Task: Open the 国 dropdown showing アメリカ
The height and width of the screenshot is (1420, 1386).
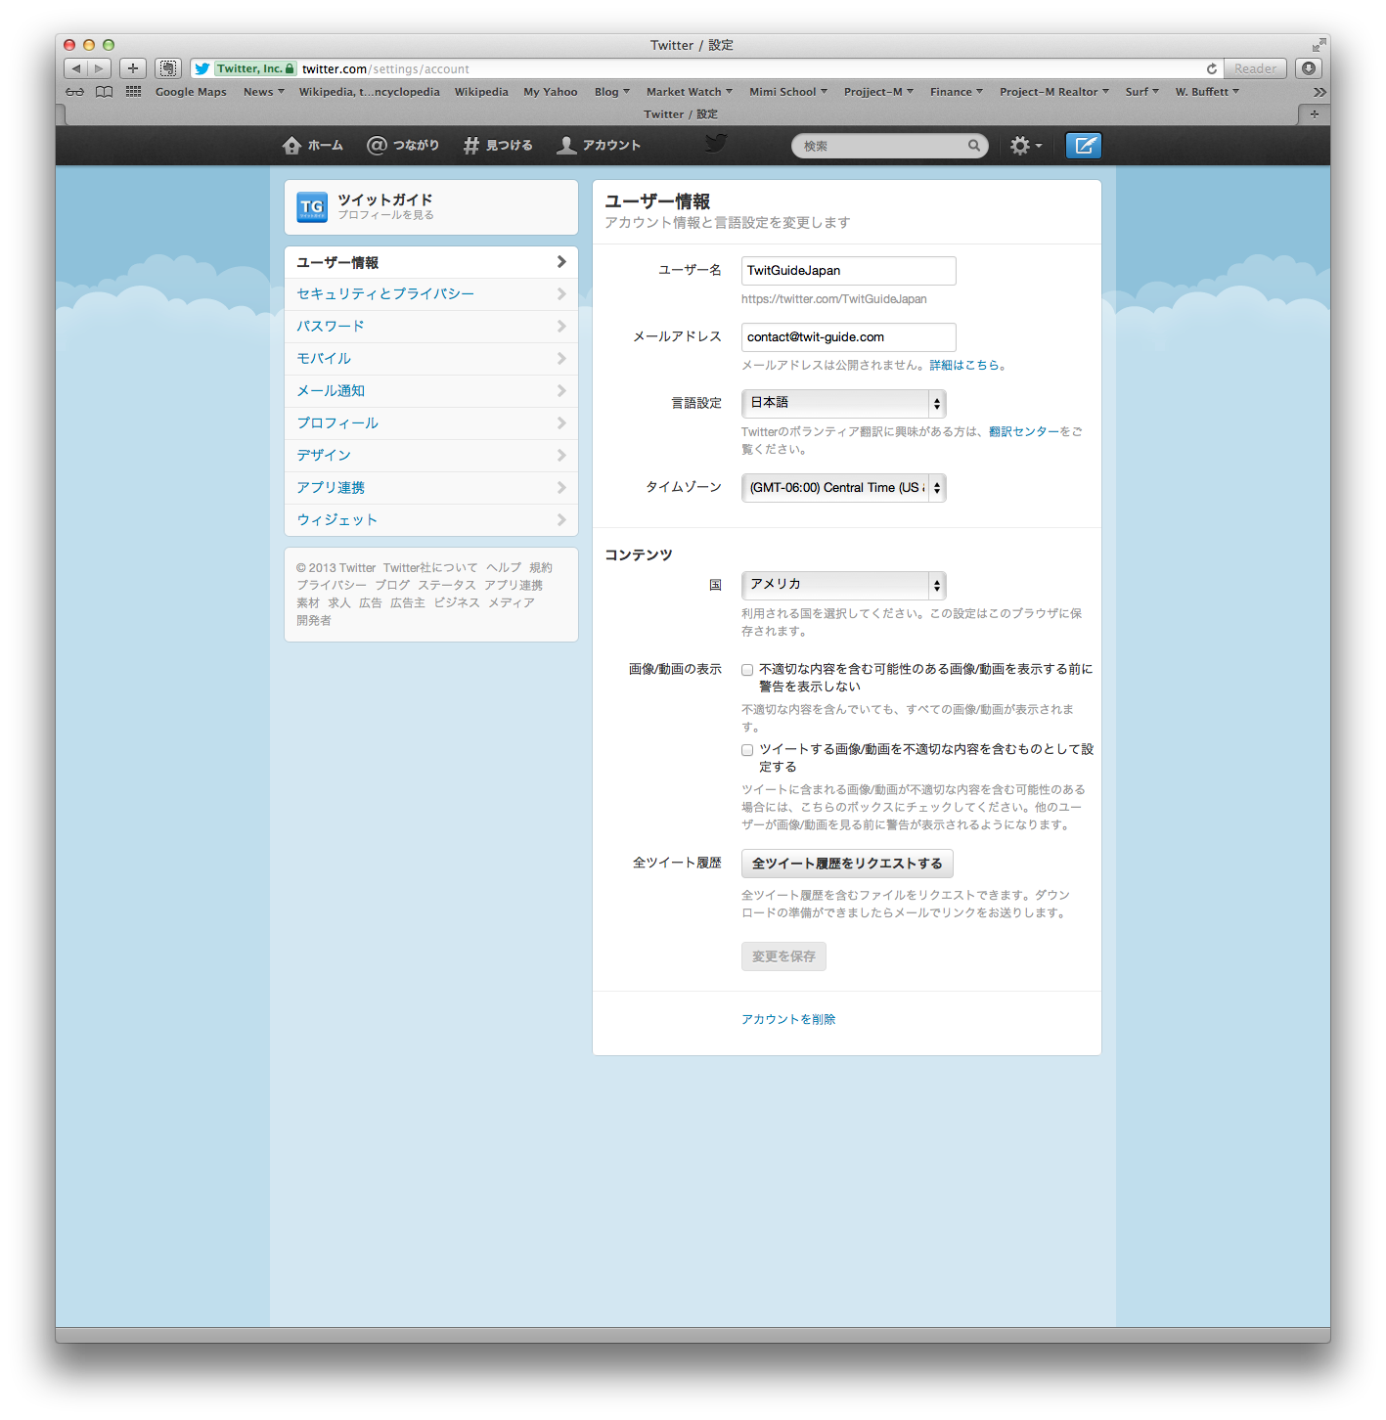Action: pyautogui.click(x=843, y=585)
